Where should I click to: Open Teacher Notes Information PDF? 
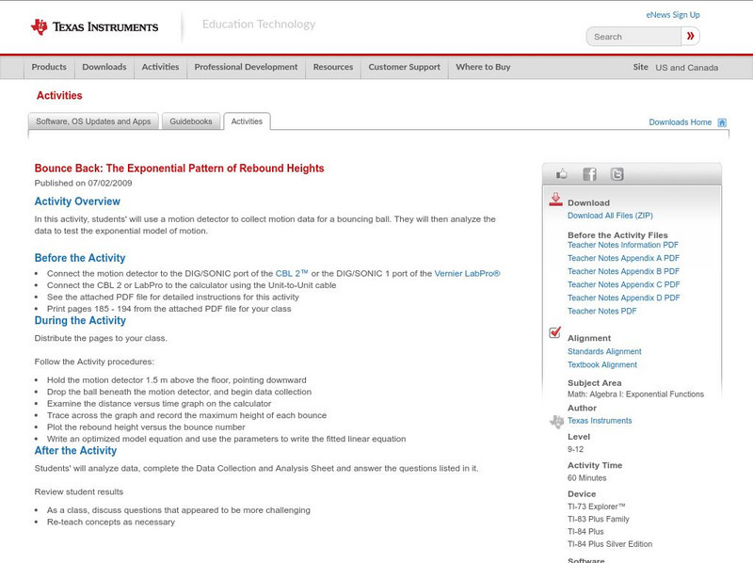tap(623, 245)
